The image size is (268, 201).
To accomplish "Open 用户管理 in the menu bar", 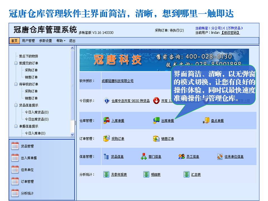I will click(28, 41).
